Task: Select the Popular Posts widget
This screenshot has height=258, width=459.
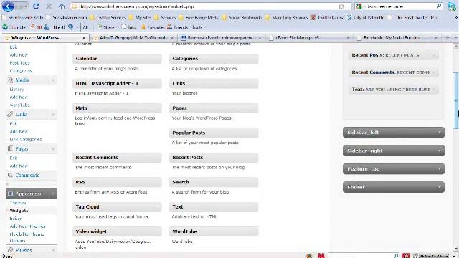Action: point(214,133)
